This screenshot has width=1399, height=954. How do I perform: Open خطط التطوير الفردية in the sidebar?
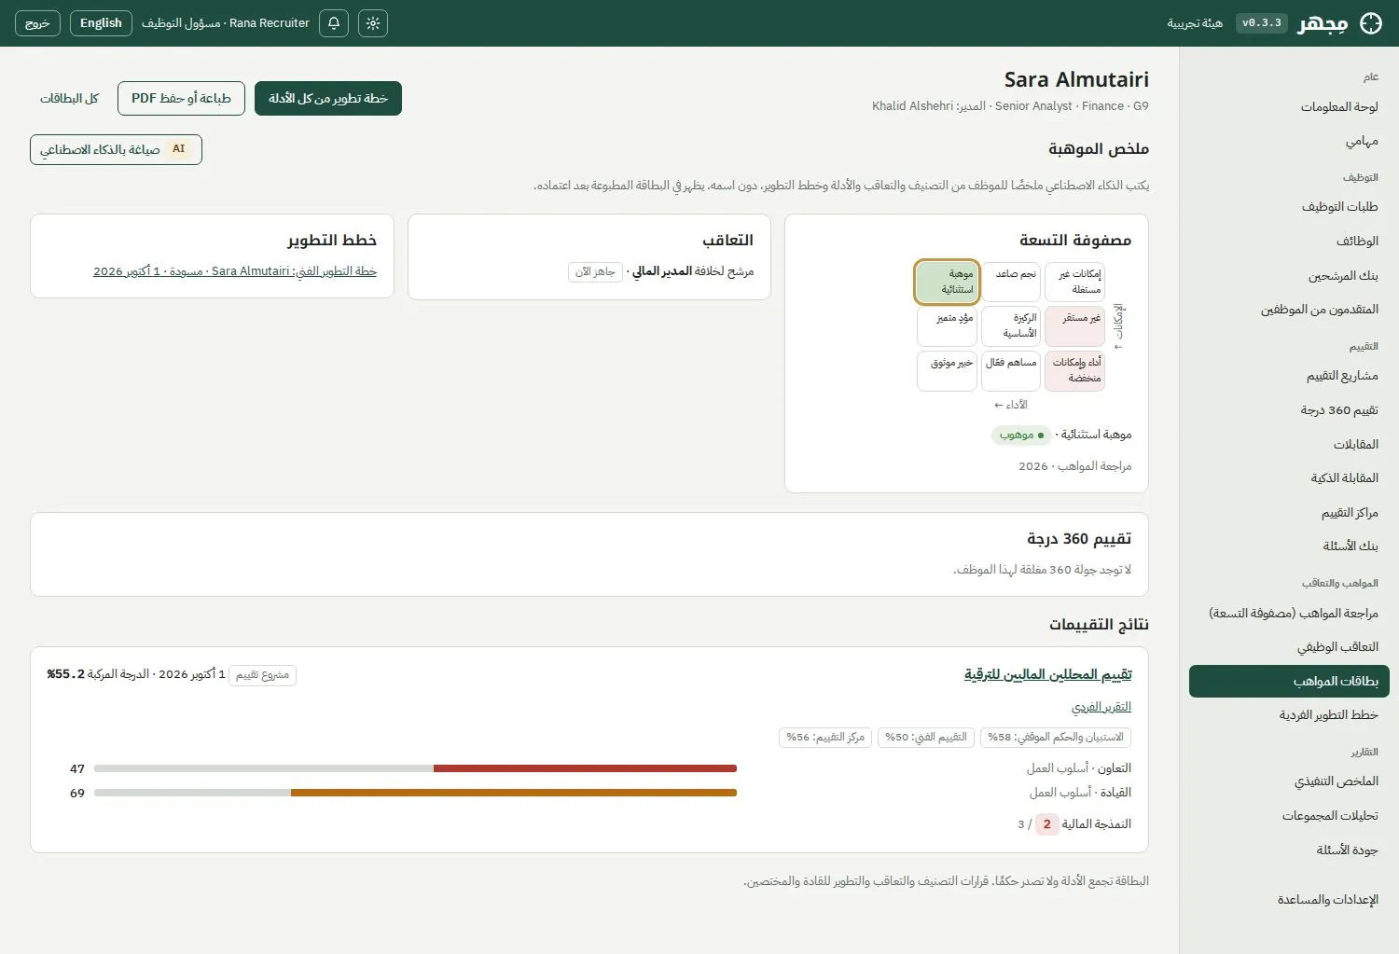coord(1289,714)
